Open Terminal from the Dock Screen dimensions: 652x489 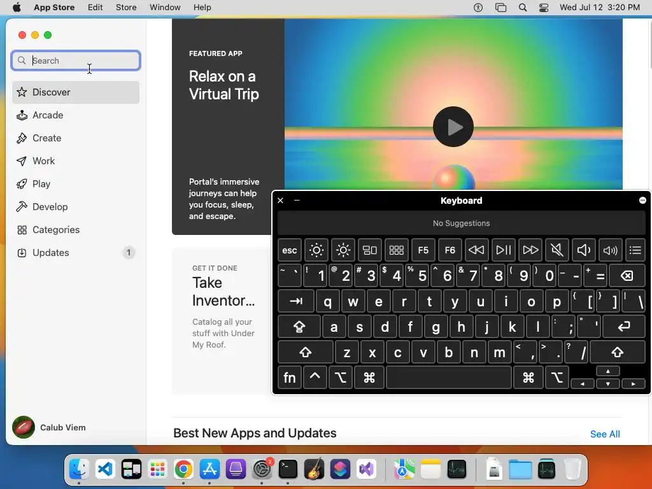coord(288,469)
